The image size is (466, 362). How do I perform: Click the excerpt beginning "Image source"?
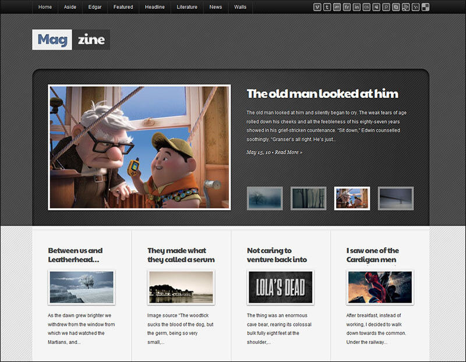click(181, 329)
